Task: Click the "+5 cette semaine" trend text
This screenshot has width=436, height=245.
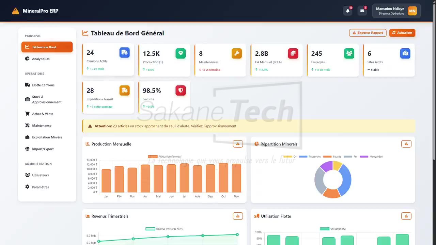Action: (x=99, y=107)
